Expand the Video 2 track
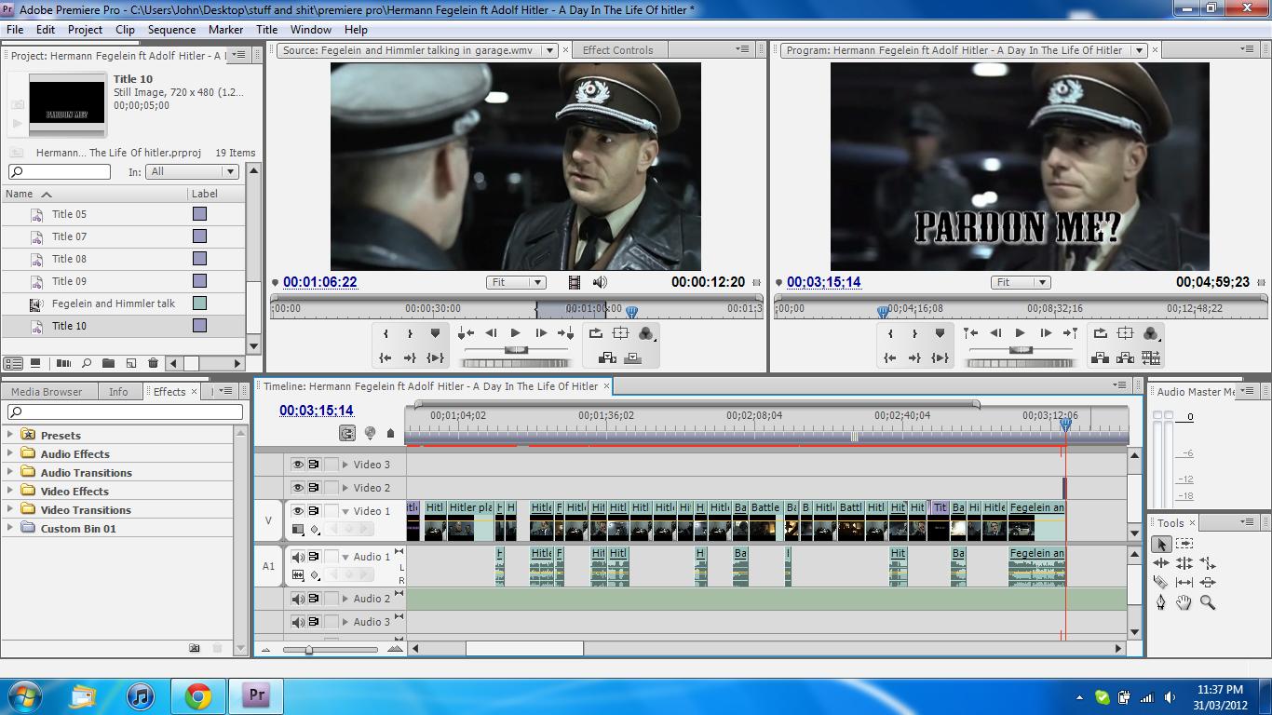The width and height of the screenshot is (1272, 715). point(345,488)
